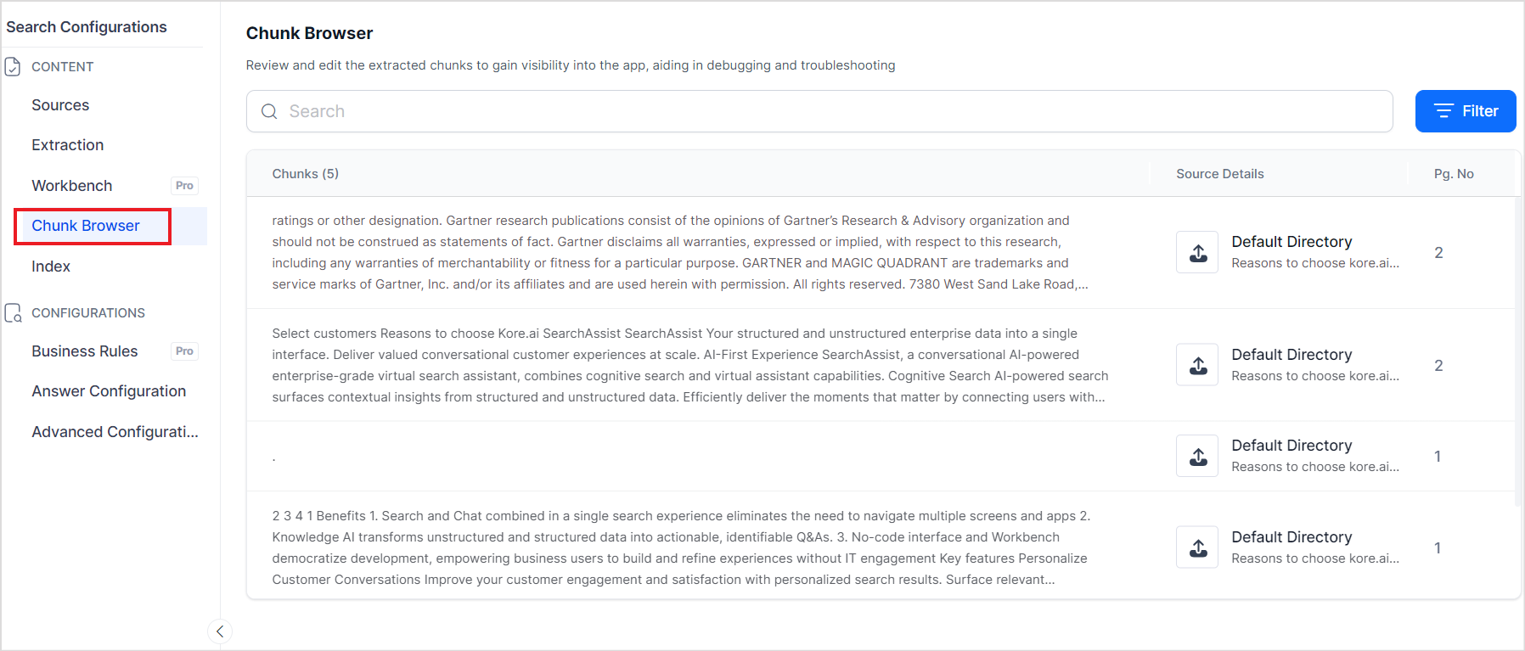Click the upload icon in second chunk row
1525x651 pixels.
point(1197,366)
